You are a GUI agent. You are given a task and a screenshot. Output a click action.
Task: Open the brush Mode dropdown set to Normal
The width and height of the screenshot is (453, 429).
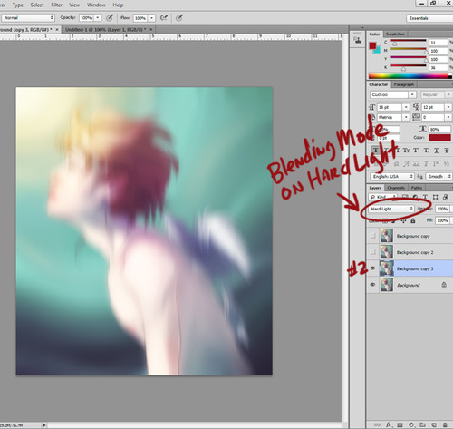click(28, 18)
